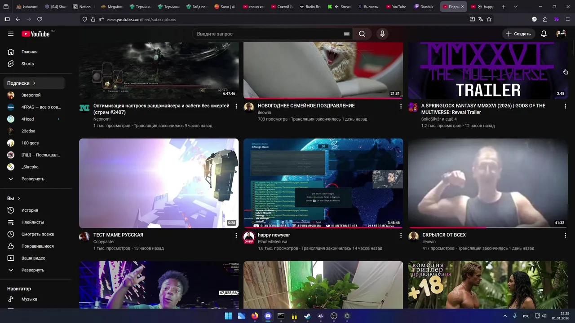Open the browser translate page icon
Image resolution: width=575 pixels, height=323 pixels.
(x=481, y=19)
